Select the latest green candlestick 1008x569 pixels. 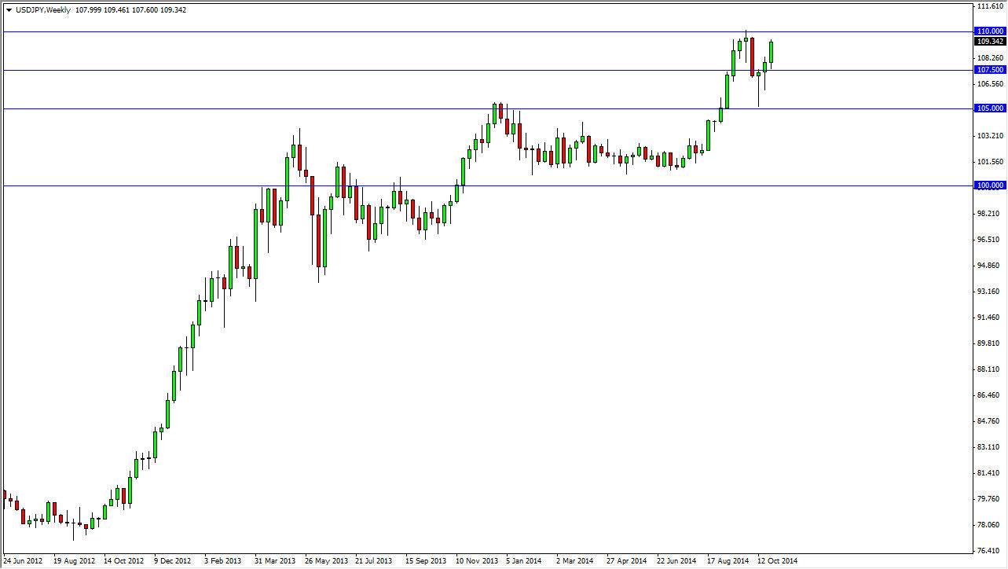tap(771, 51)
